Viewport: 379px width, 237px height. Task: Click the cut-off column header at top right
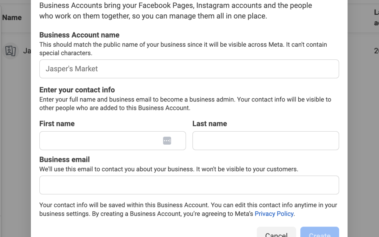click(376, 18)
